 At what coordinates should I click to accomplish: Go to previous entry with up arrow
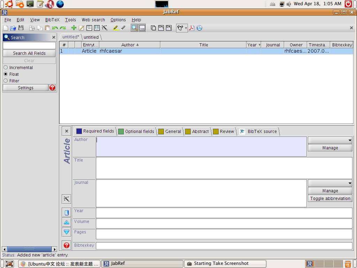click(67, 222)
